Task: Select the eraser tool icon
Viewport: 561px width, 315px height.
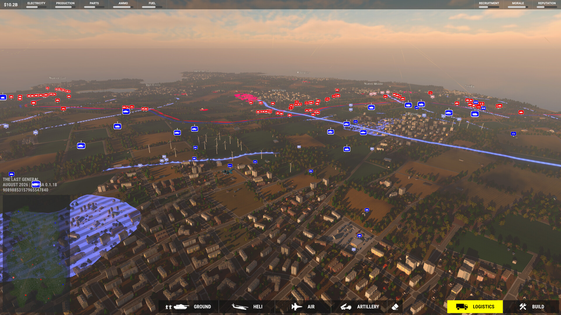Action: [395, 307]
